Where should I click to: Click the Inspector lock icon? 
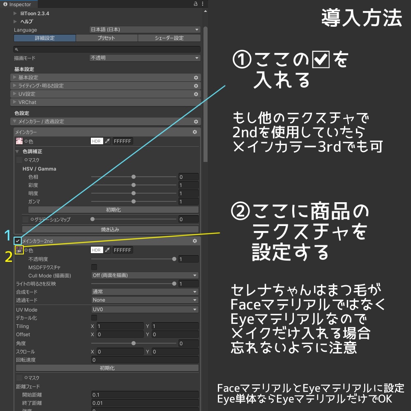tap(196, 4)
